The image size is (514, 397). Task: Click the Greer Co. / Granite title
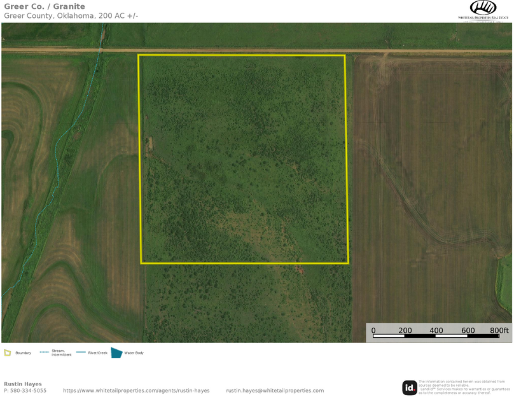tap(45, 6)
